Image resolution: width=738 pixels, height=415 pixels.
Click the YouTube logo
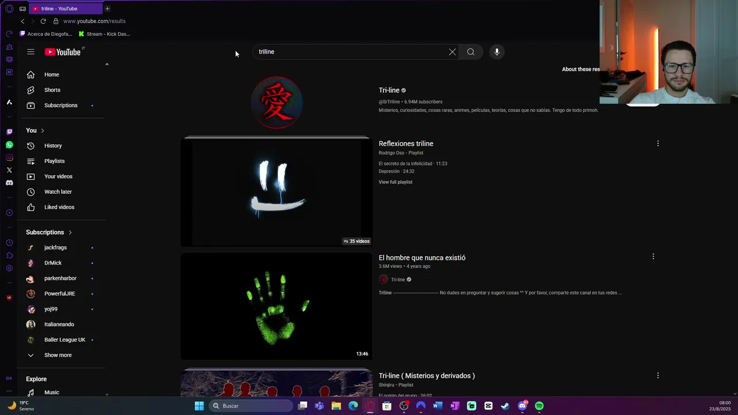[62, 52]
